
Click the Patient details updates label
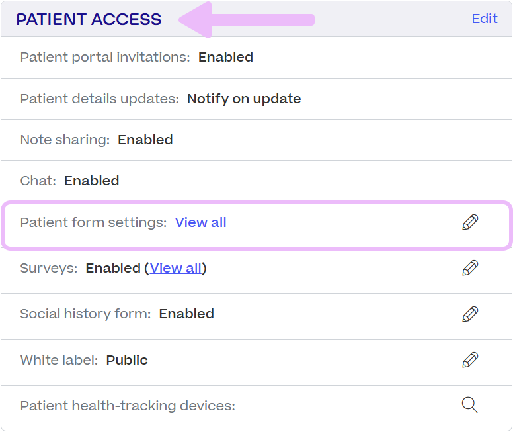[99, 99]
